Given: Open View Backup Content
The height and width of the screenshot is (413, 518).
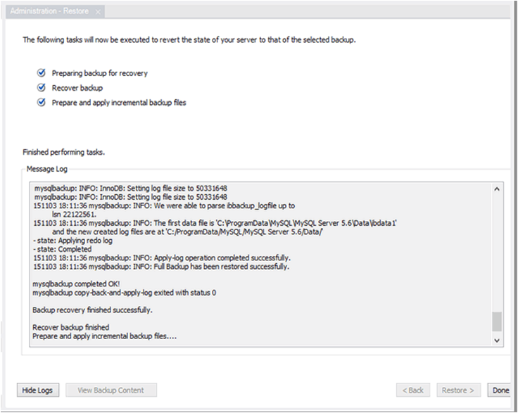Looking at the screenshot, I should 111,390.
